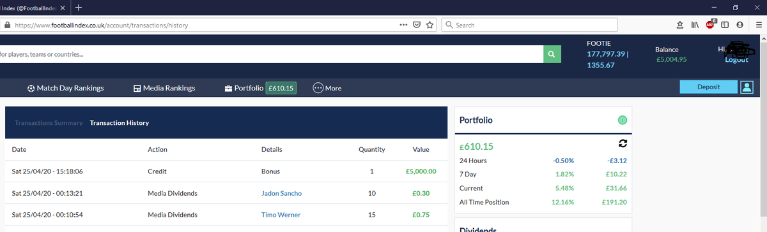Close the Football Index browser tab

pyautogui.click(x=63, y=8)
